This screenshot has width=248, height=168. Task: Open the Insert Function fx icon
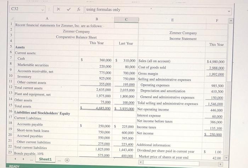tap(79, 10)
